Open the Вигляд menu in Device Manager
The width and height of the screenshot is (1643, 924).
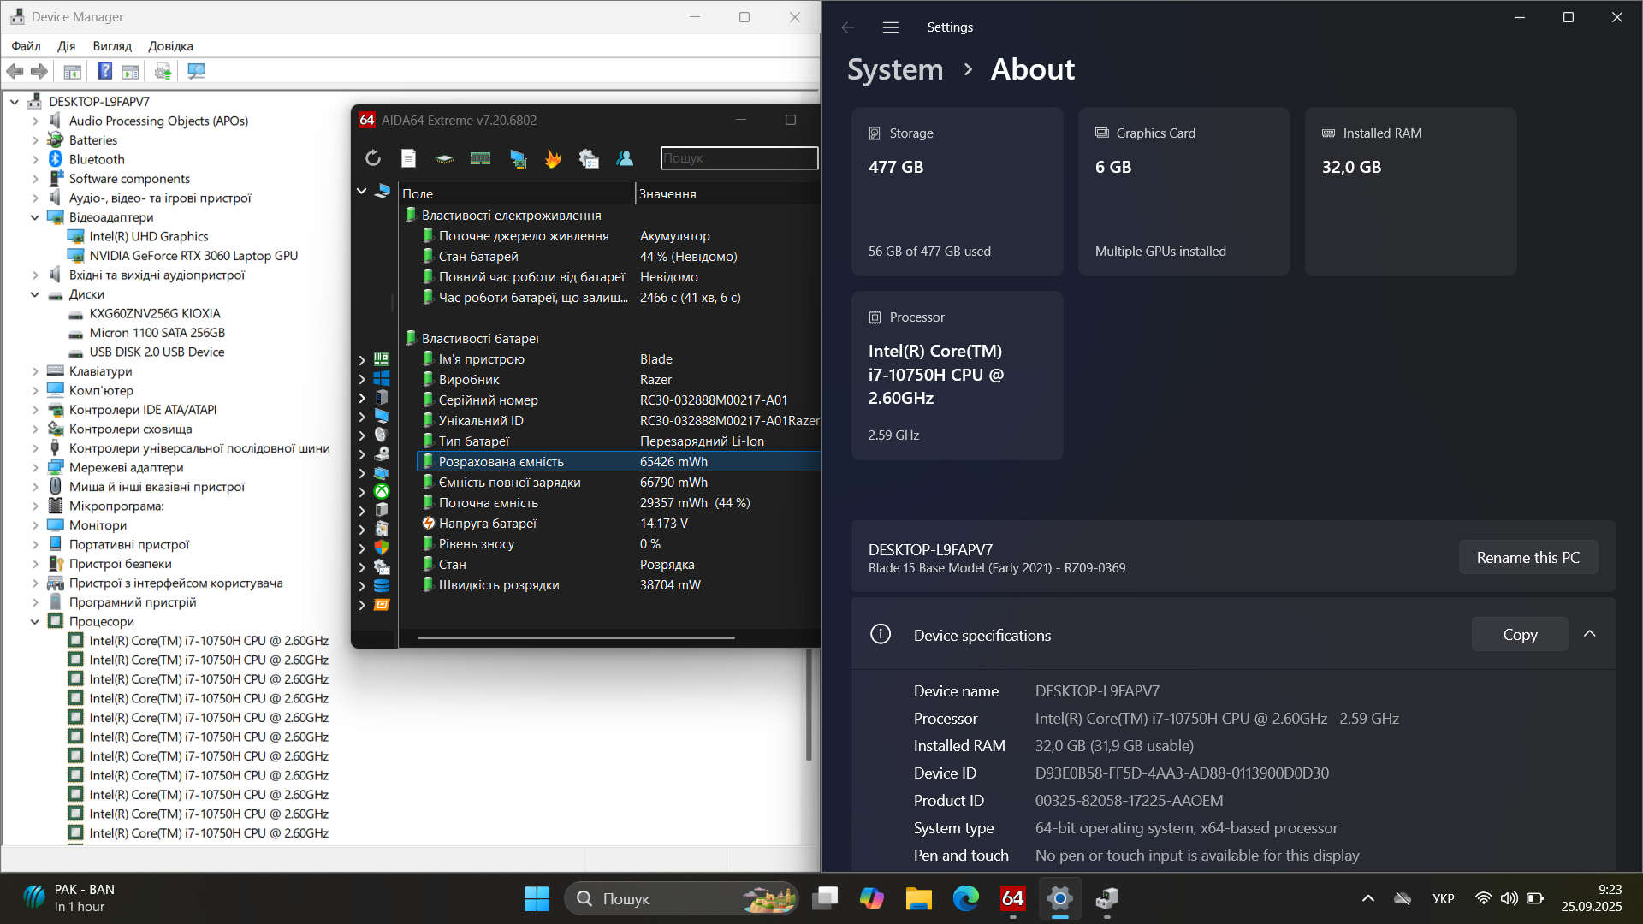click(x=112, y=46)
